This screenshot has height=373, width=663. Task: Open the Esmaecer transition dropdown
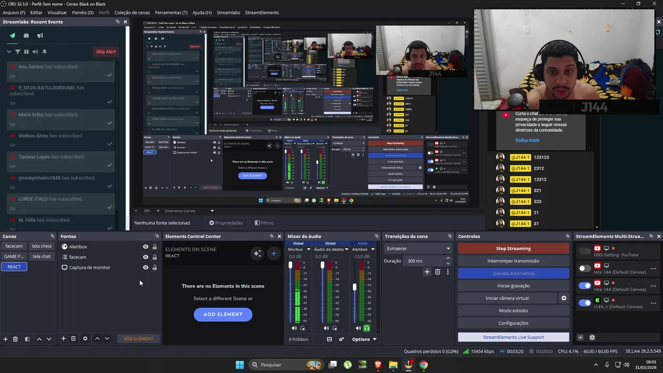418,249
